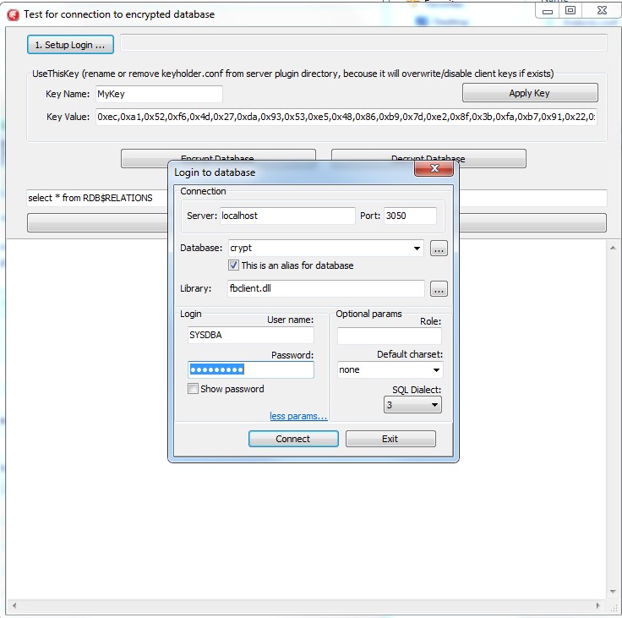This screenshot has width=622, height=618.
Task: Click the Password field
Action: pyautogui.click(x=250, y=370)
